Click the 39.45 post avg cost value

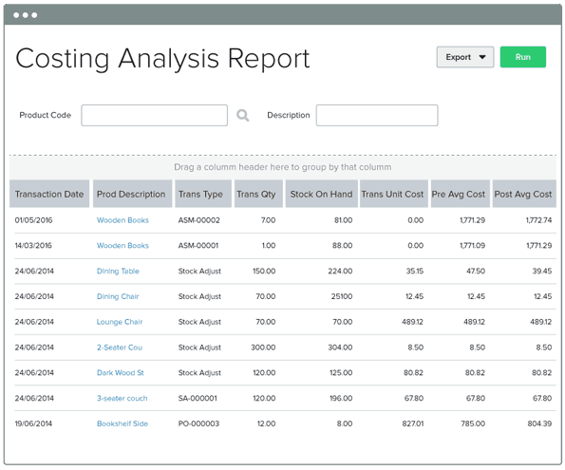542,271
